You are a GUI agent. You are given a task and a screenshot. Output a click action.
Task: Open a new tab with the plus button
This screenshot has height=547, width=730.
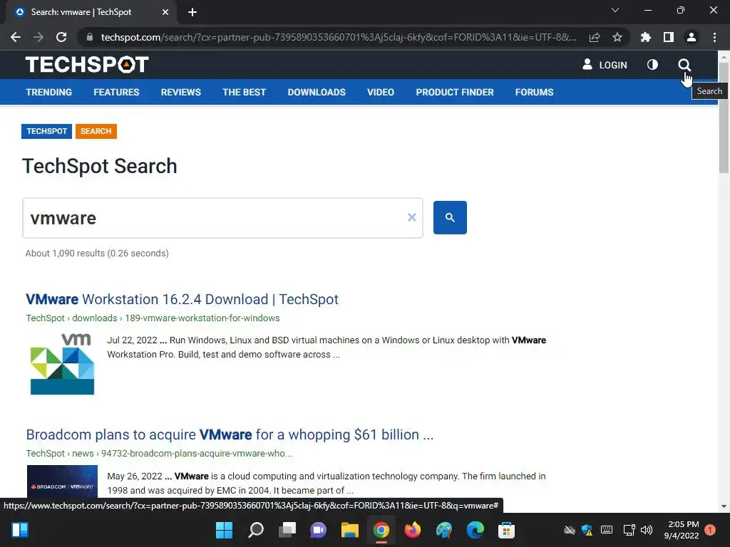coord(192,12)
